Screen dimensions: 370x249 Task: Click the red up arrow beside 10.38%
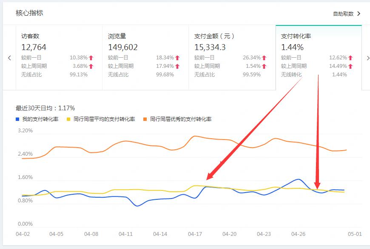click(91, 56)
